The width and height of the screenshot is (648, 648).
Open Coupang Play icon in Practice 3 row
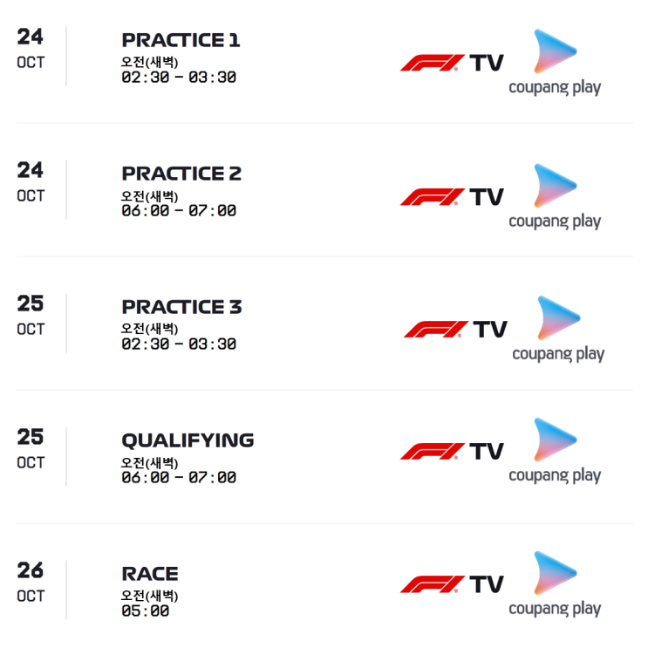(x=558, y=330)
